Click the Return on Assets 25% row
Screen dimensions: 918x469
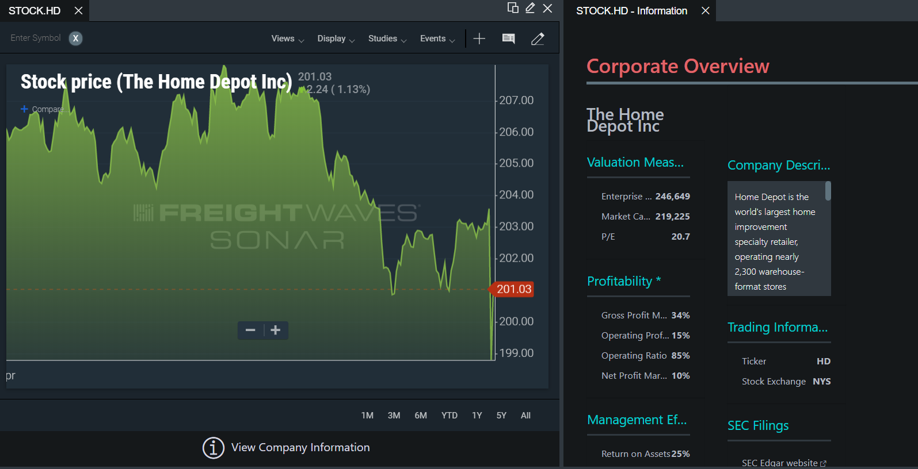pos(645,454)
